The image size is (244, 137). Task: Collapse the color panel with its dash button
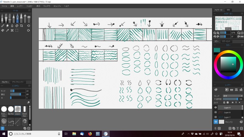215,45
